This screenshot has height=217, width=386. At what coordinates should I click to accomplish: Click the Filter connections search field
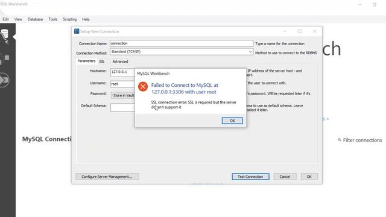tap(362, 140)
